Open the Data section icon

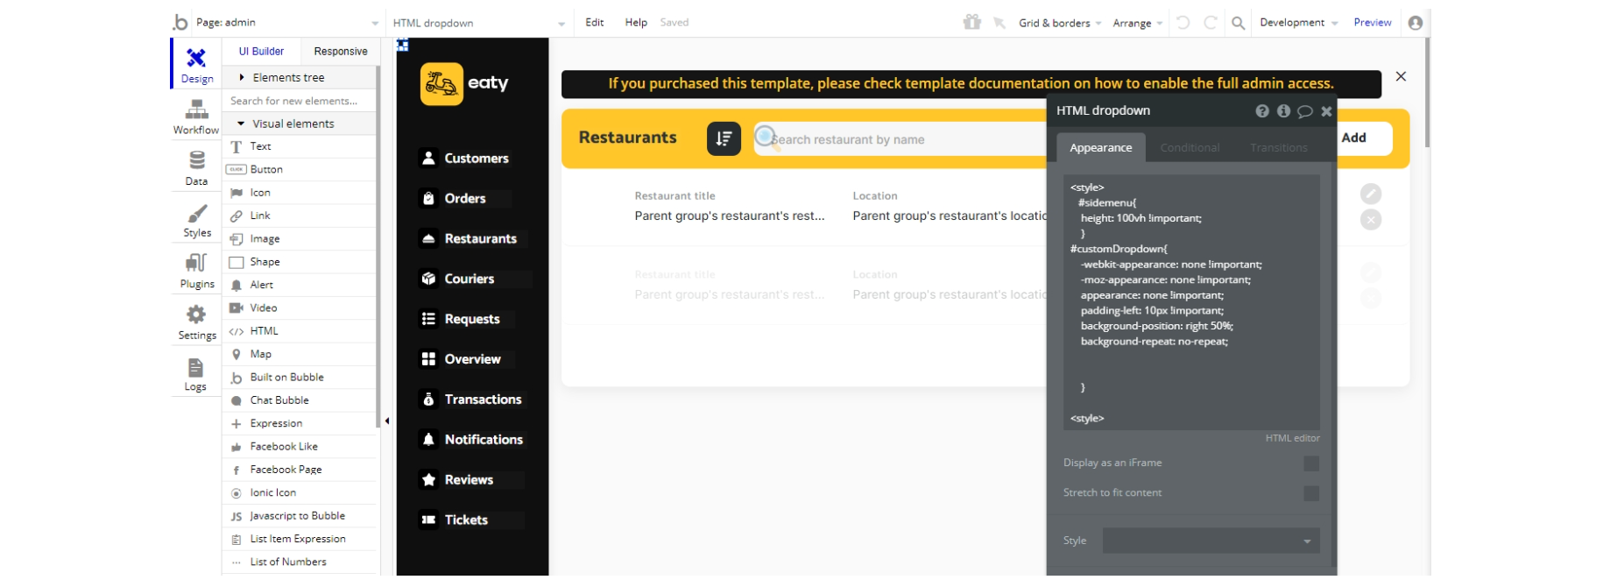coord(196,160)
